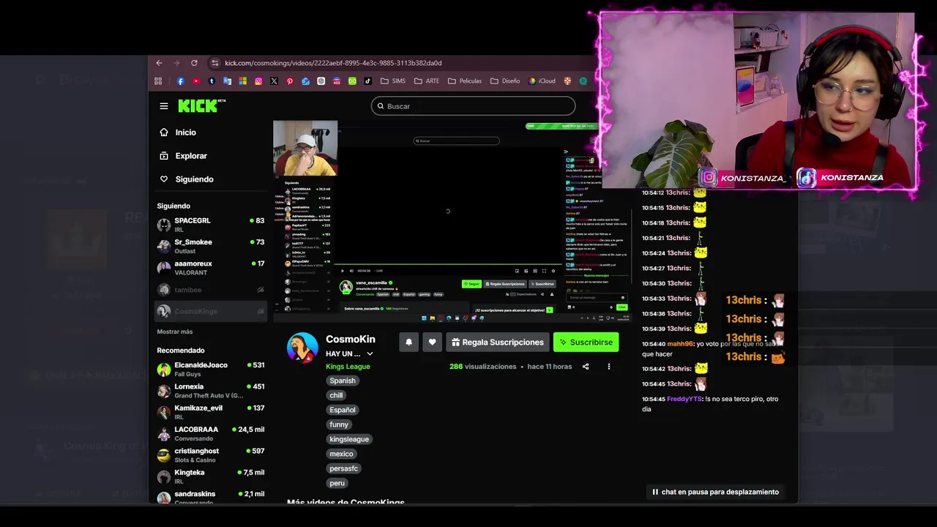Select the kingsleague tag
Viewport: 937px width, 527px height.
[x=349, y=439]
